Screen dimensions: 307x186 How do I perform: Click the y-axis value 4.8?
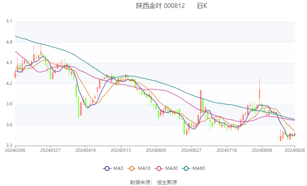click(x=9, y=42)
